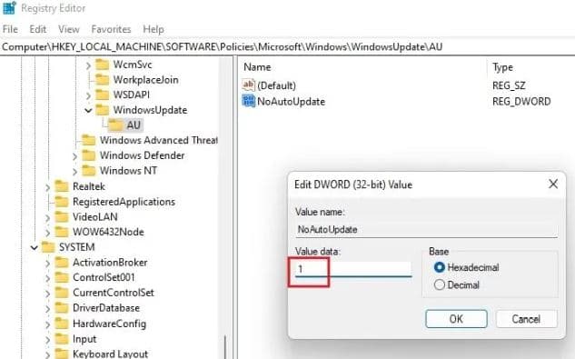This screenshot has width=575, height=359.
Task: Select the WSDAPI folder icon
Action: [103, 95]
